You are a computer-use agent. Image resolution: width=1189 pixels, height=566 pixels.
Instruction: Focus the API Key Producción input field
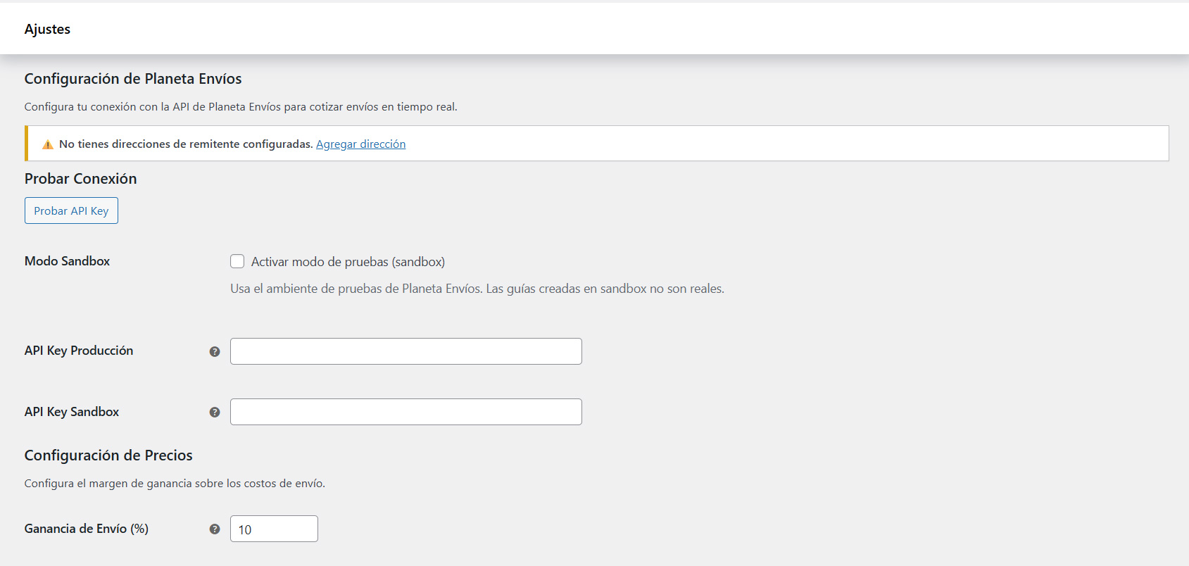pos(406,351)
